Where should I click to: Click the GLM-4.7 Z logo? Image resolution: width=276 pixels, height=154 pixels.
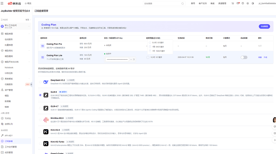[x=46, y=108]
